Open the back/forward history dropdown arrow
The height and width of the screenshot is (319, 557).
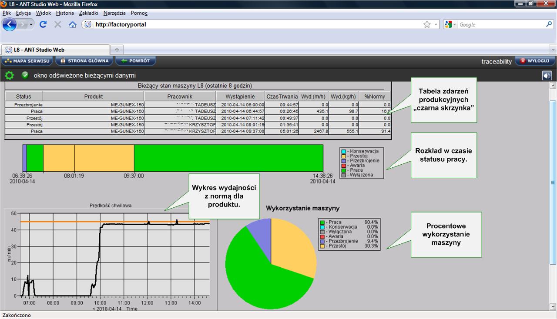[31, 25]
